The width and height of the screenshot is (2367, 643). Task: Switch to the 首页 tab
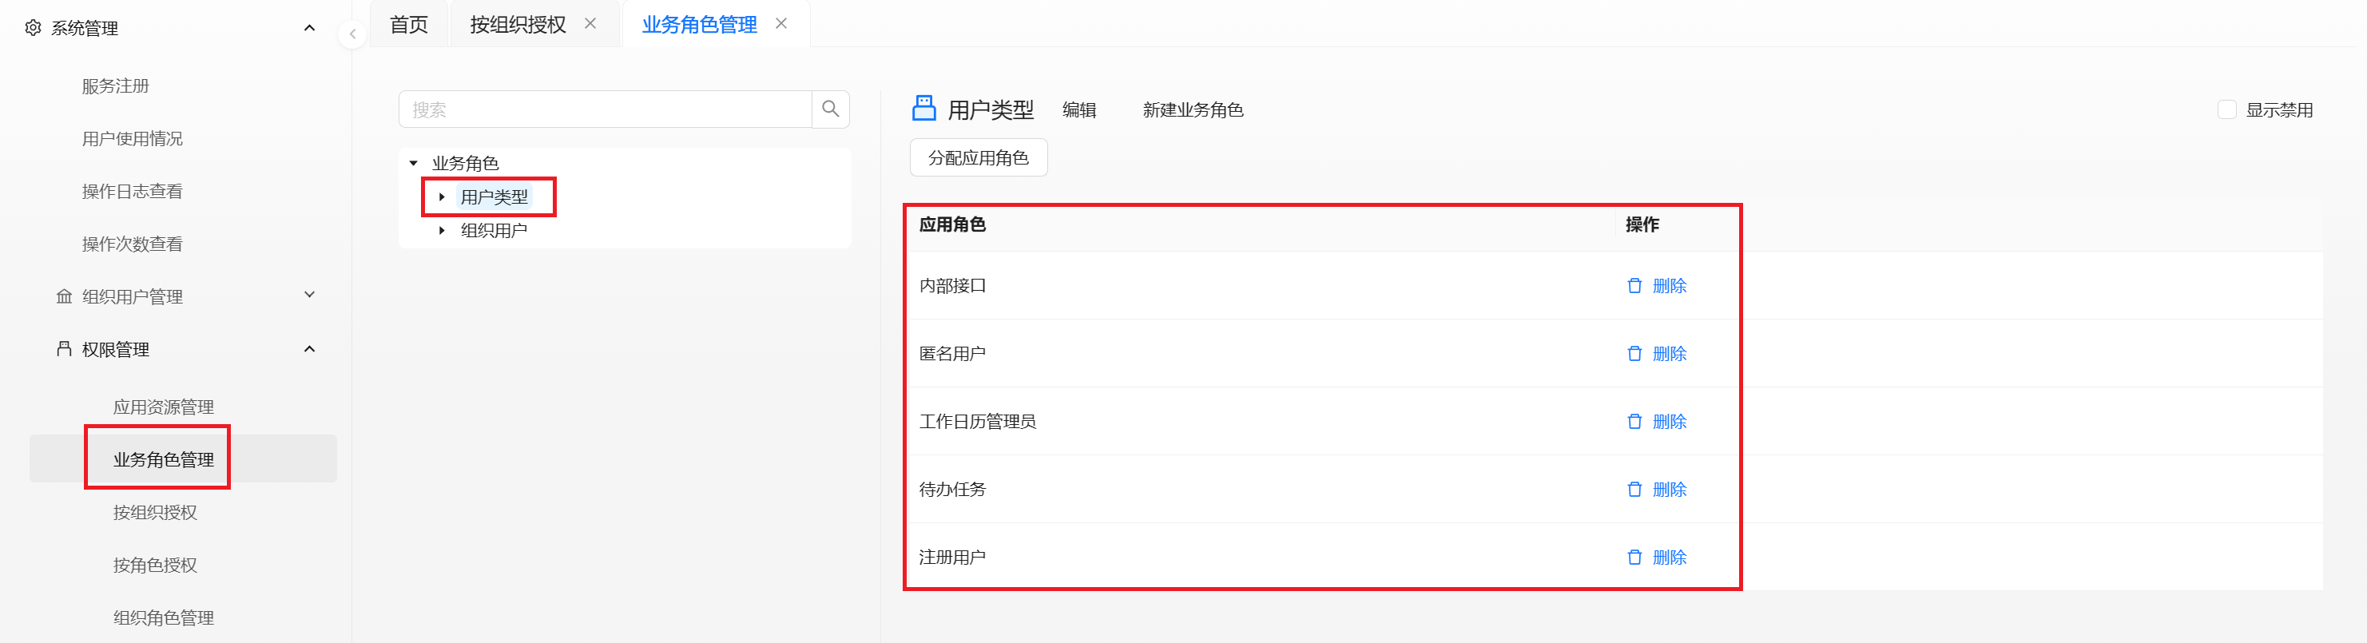click(409, 25)
